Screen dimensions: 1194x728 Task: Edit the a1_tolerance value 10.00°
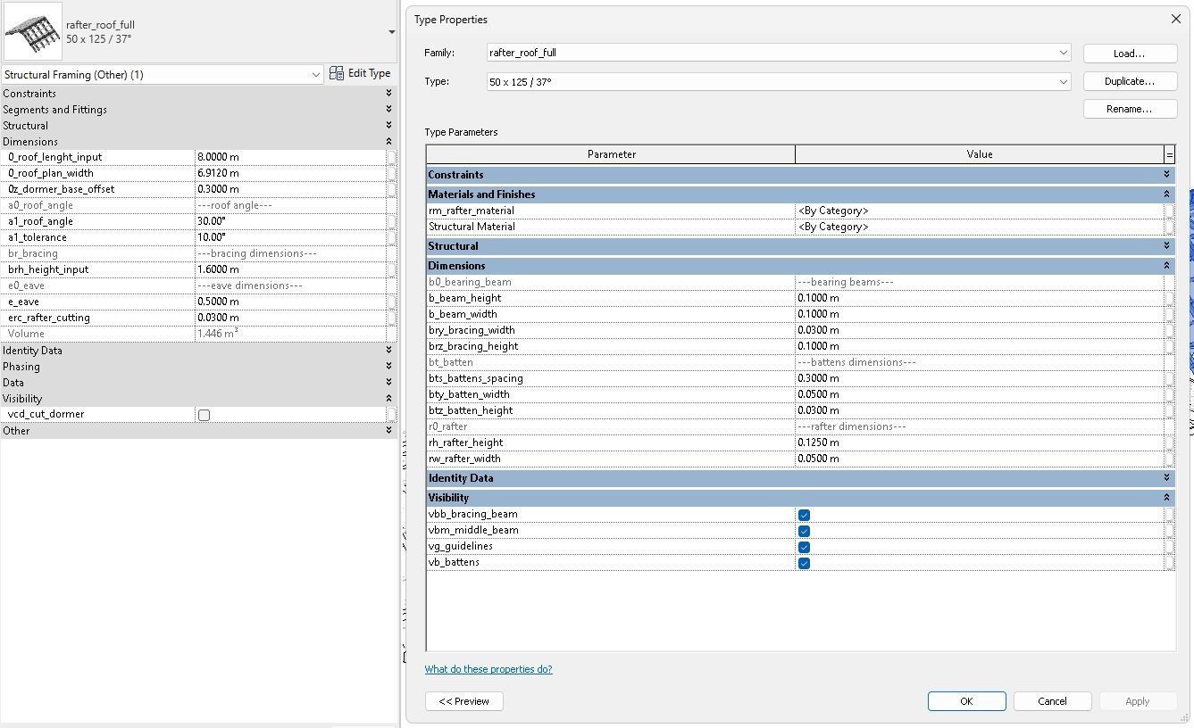[290, 237]
